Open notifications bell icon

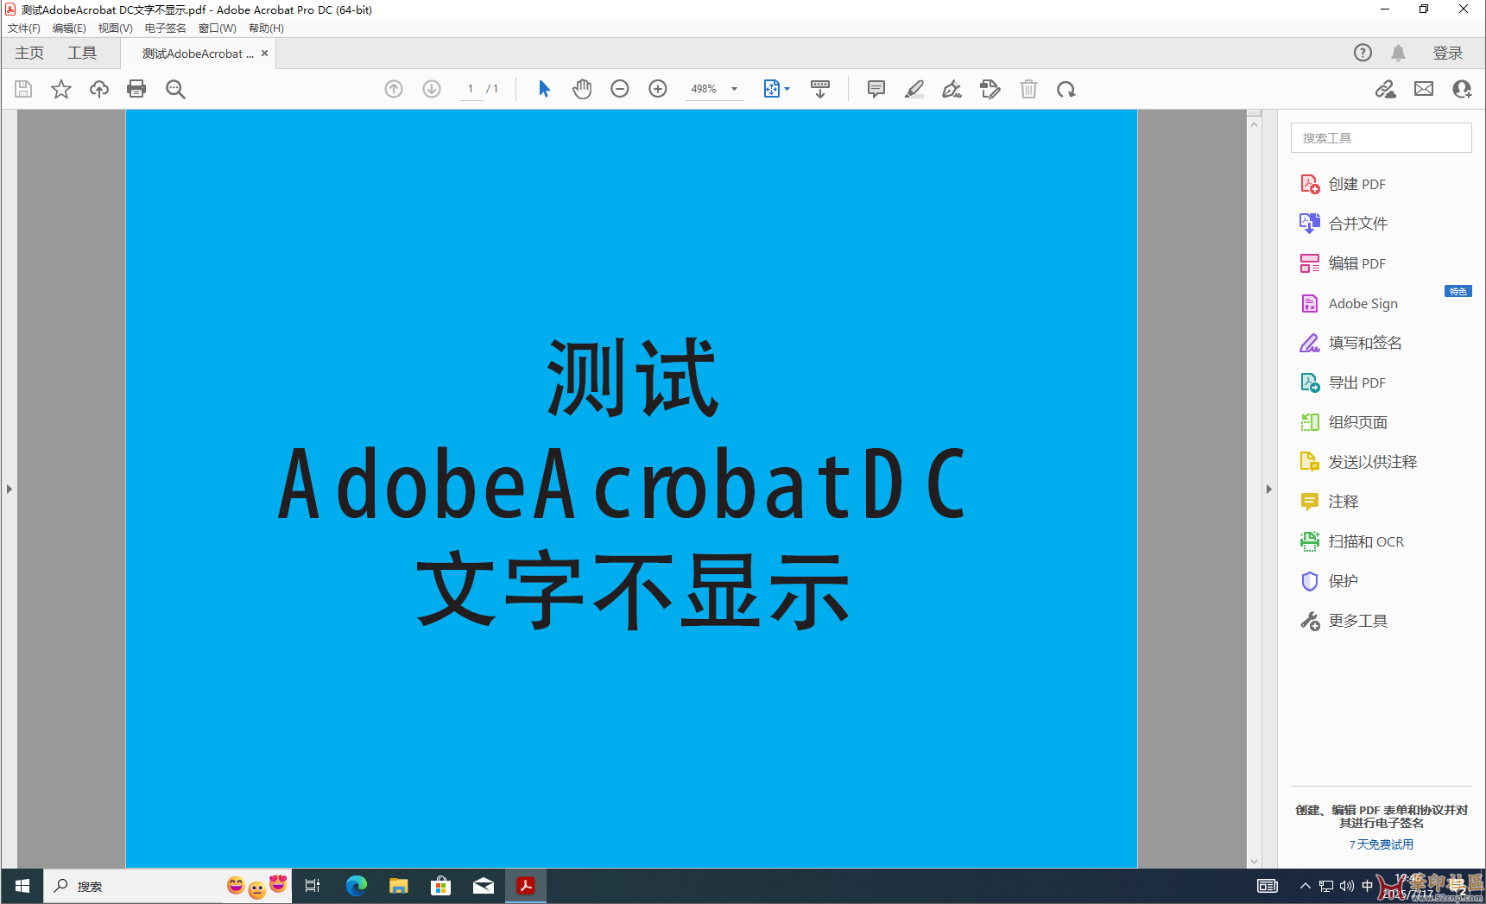pos(1399,53)
